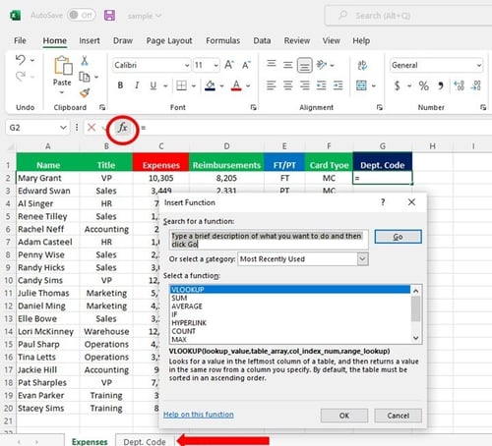Click the Align Right icon
The width and height of the screenshot is (492, 446).
304,85
